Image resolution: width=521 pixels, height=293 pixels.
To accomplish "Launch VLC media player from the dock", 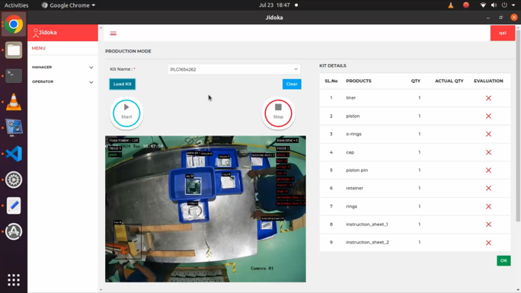I will click(x=14, y=102).
